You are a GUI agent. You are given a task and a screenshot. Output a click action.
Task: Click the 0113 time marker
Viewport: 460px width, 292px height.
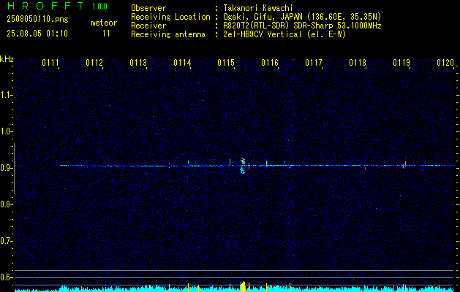tap(138, 63)
